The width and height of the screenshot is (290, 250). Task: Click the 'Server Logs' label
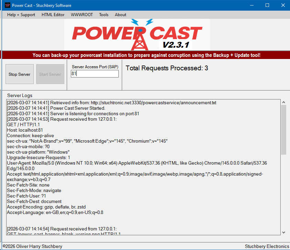click(x=20, y=95)
